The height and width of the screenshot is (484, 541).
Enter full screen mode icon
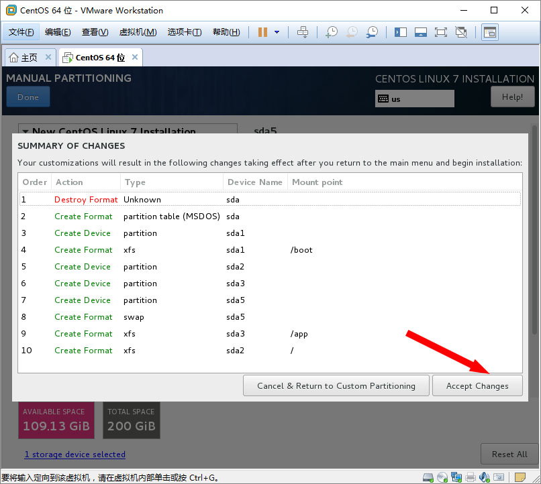click(440, 32)
